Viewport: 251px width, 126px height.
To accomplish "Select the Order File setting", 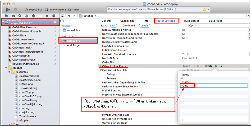I will [108, 62].
